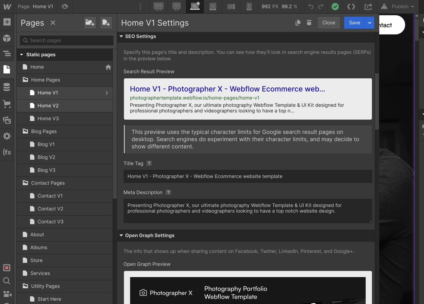Open the video tutorials icon

coord(7,294)
